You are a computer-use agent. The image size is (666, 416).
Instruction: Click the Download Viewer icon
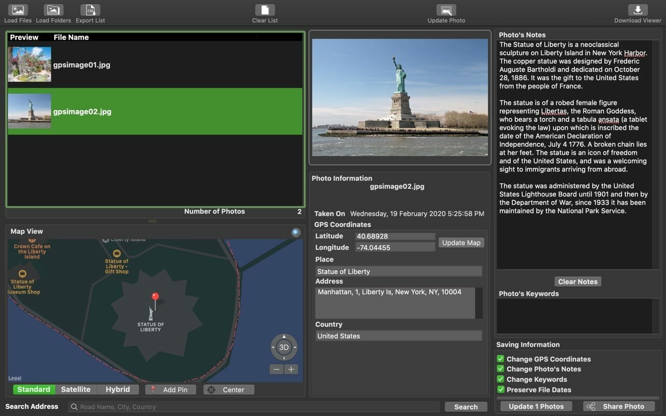[x=638, y=10]
